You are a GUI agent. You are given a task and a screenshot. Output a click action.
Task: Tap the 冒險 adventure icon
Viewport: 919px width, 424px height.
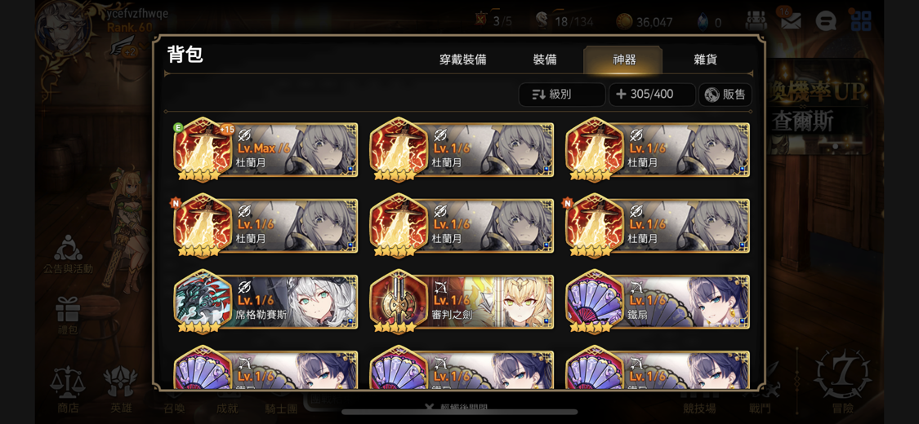[842, 382]
